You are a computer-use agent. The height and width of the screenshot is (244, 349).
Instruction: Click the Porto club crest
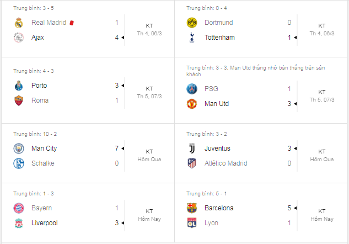(x=19, y=86)
